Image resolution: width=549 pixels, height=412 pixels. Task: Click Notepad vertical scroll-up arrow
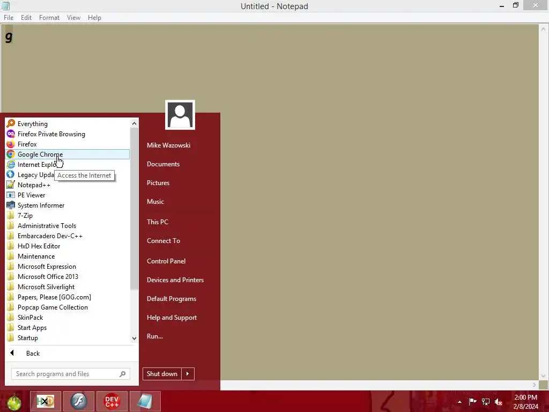(x=544, y=29)
